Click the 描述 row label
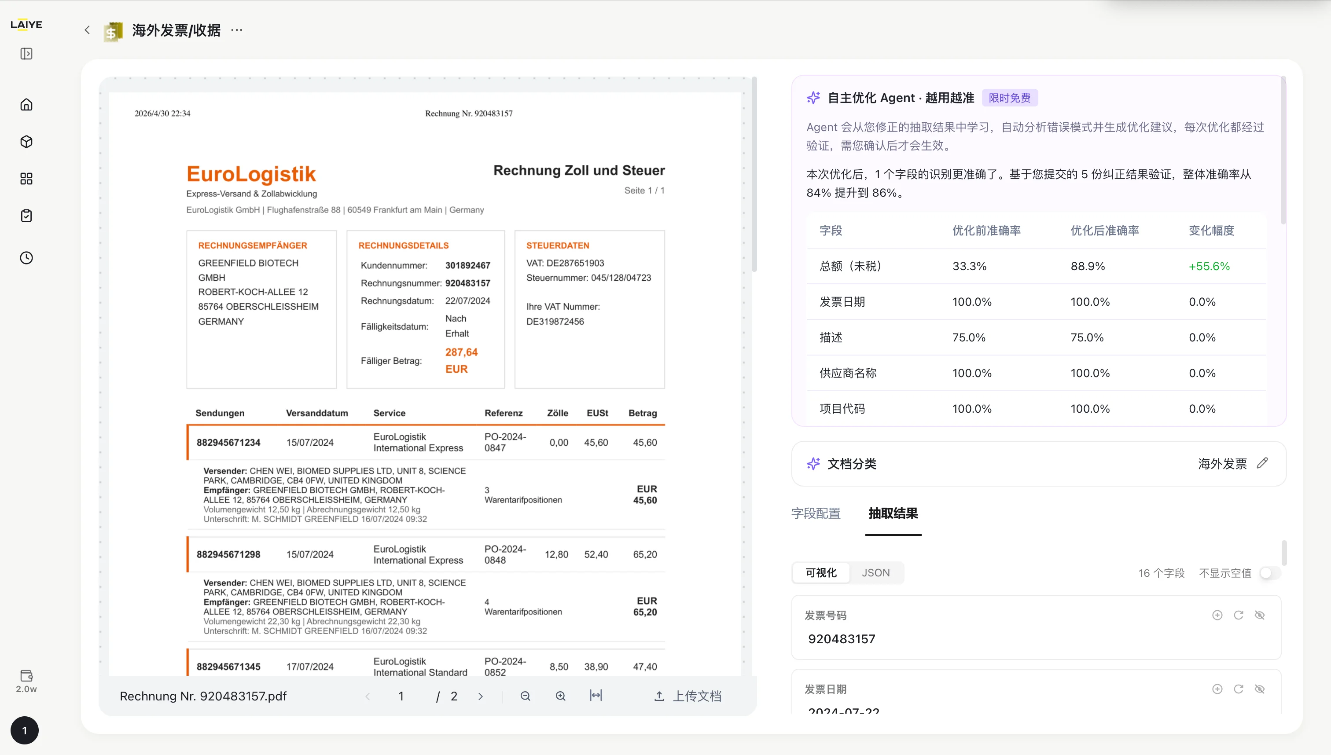Viewport: 1331px width, 755px height. (x=831, y=337)
